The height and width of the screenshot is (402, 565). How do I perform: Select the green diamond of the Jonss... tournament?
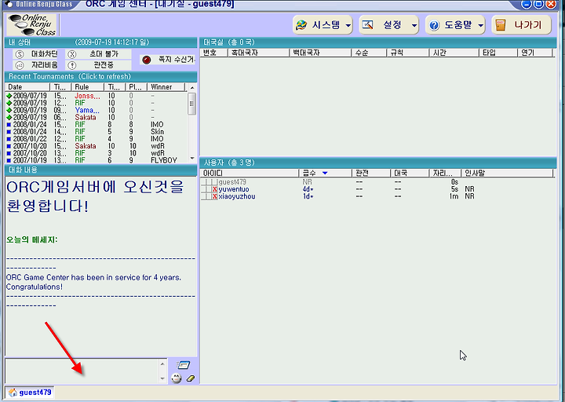click(9, 96)
